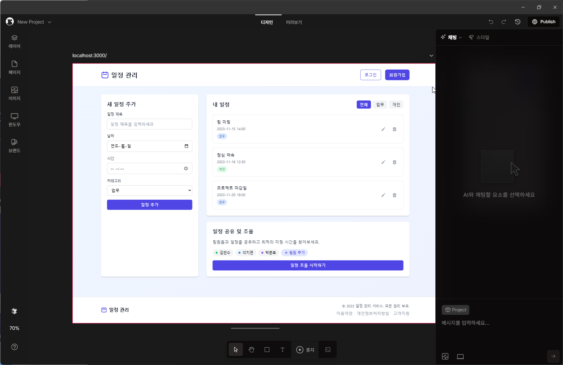Image resolution: width=563 pixels, height=365 pixels.
Task: Open the time picker clock icon
Action: (x=186, y=169)
